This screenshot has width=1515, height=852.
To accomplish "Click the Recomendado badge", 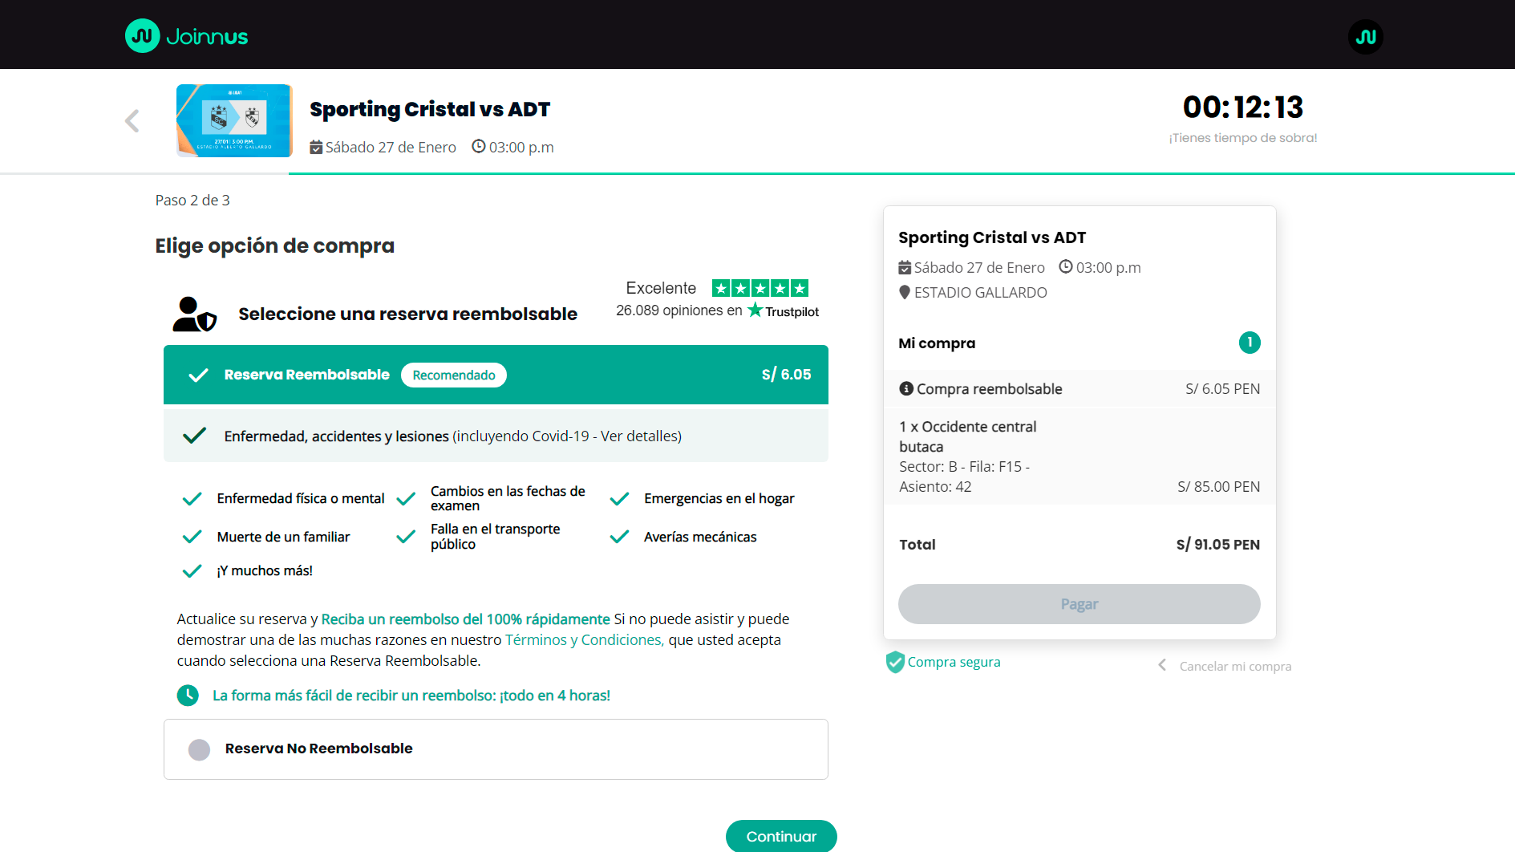I will [x=453, y=375].
